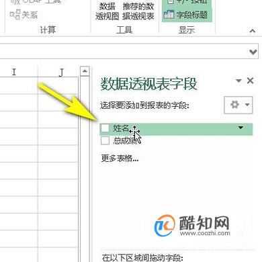Click the 字段标题 table icon
Image resolution: width=262 pixels, height=262 pixels.
point(169,15)
